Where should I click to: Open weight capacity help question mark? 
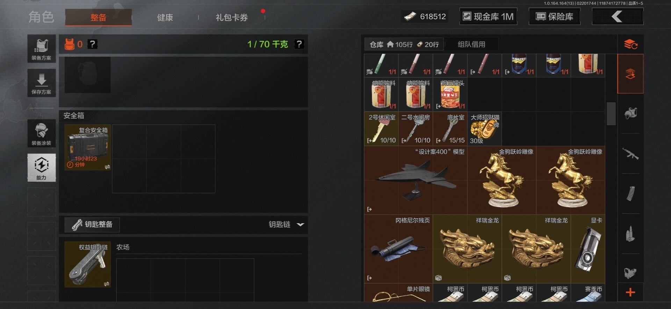[x=299, y=44]
